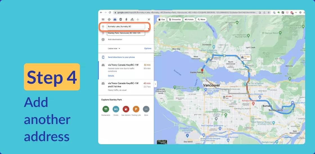Viewport: 315px width, 154px height.
Task: Close the directions panel with X
Action: point(149,19)
